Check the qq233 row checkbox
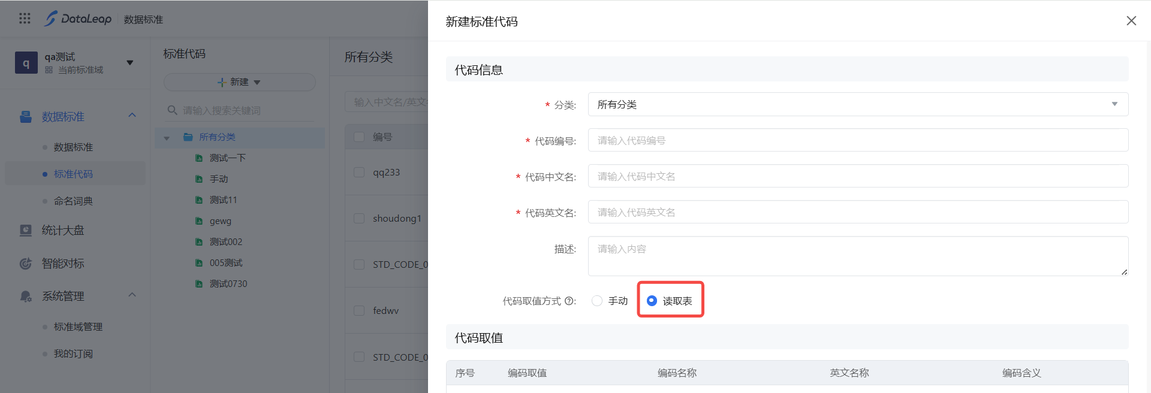1151x393 pixels. click(359, 173)
